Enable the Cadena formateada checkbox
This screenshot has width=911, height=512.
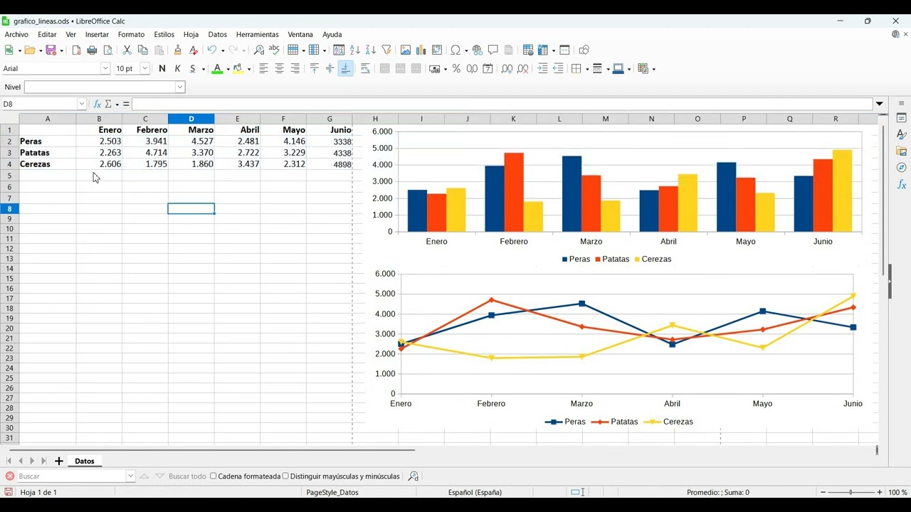[214, 476]
